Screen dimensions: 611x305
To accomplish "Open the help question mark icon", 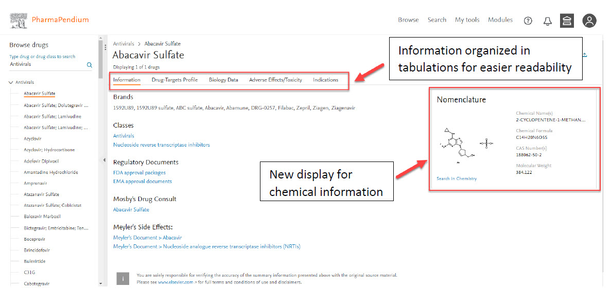I will pos(528,21).
